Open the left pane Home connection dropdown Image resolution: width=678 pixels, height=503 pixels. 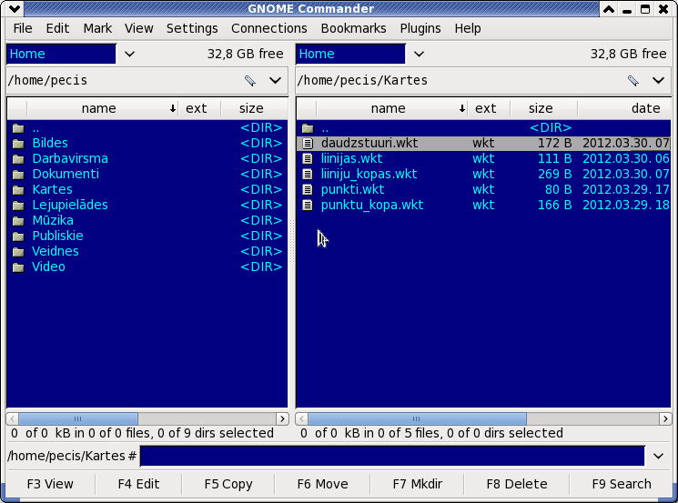coord(130,54)
